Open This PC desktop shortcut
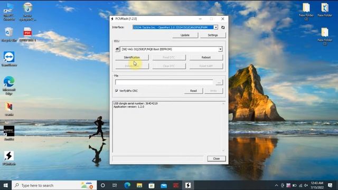The width and height of the screenshot is (338, 190). point(9,12)
